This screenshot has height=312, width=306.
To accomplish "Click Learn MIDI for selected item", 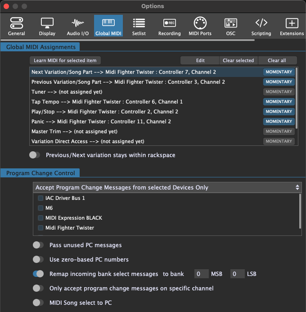I will (65, 60).
